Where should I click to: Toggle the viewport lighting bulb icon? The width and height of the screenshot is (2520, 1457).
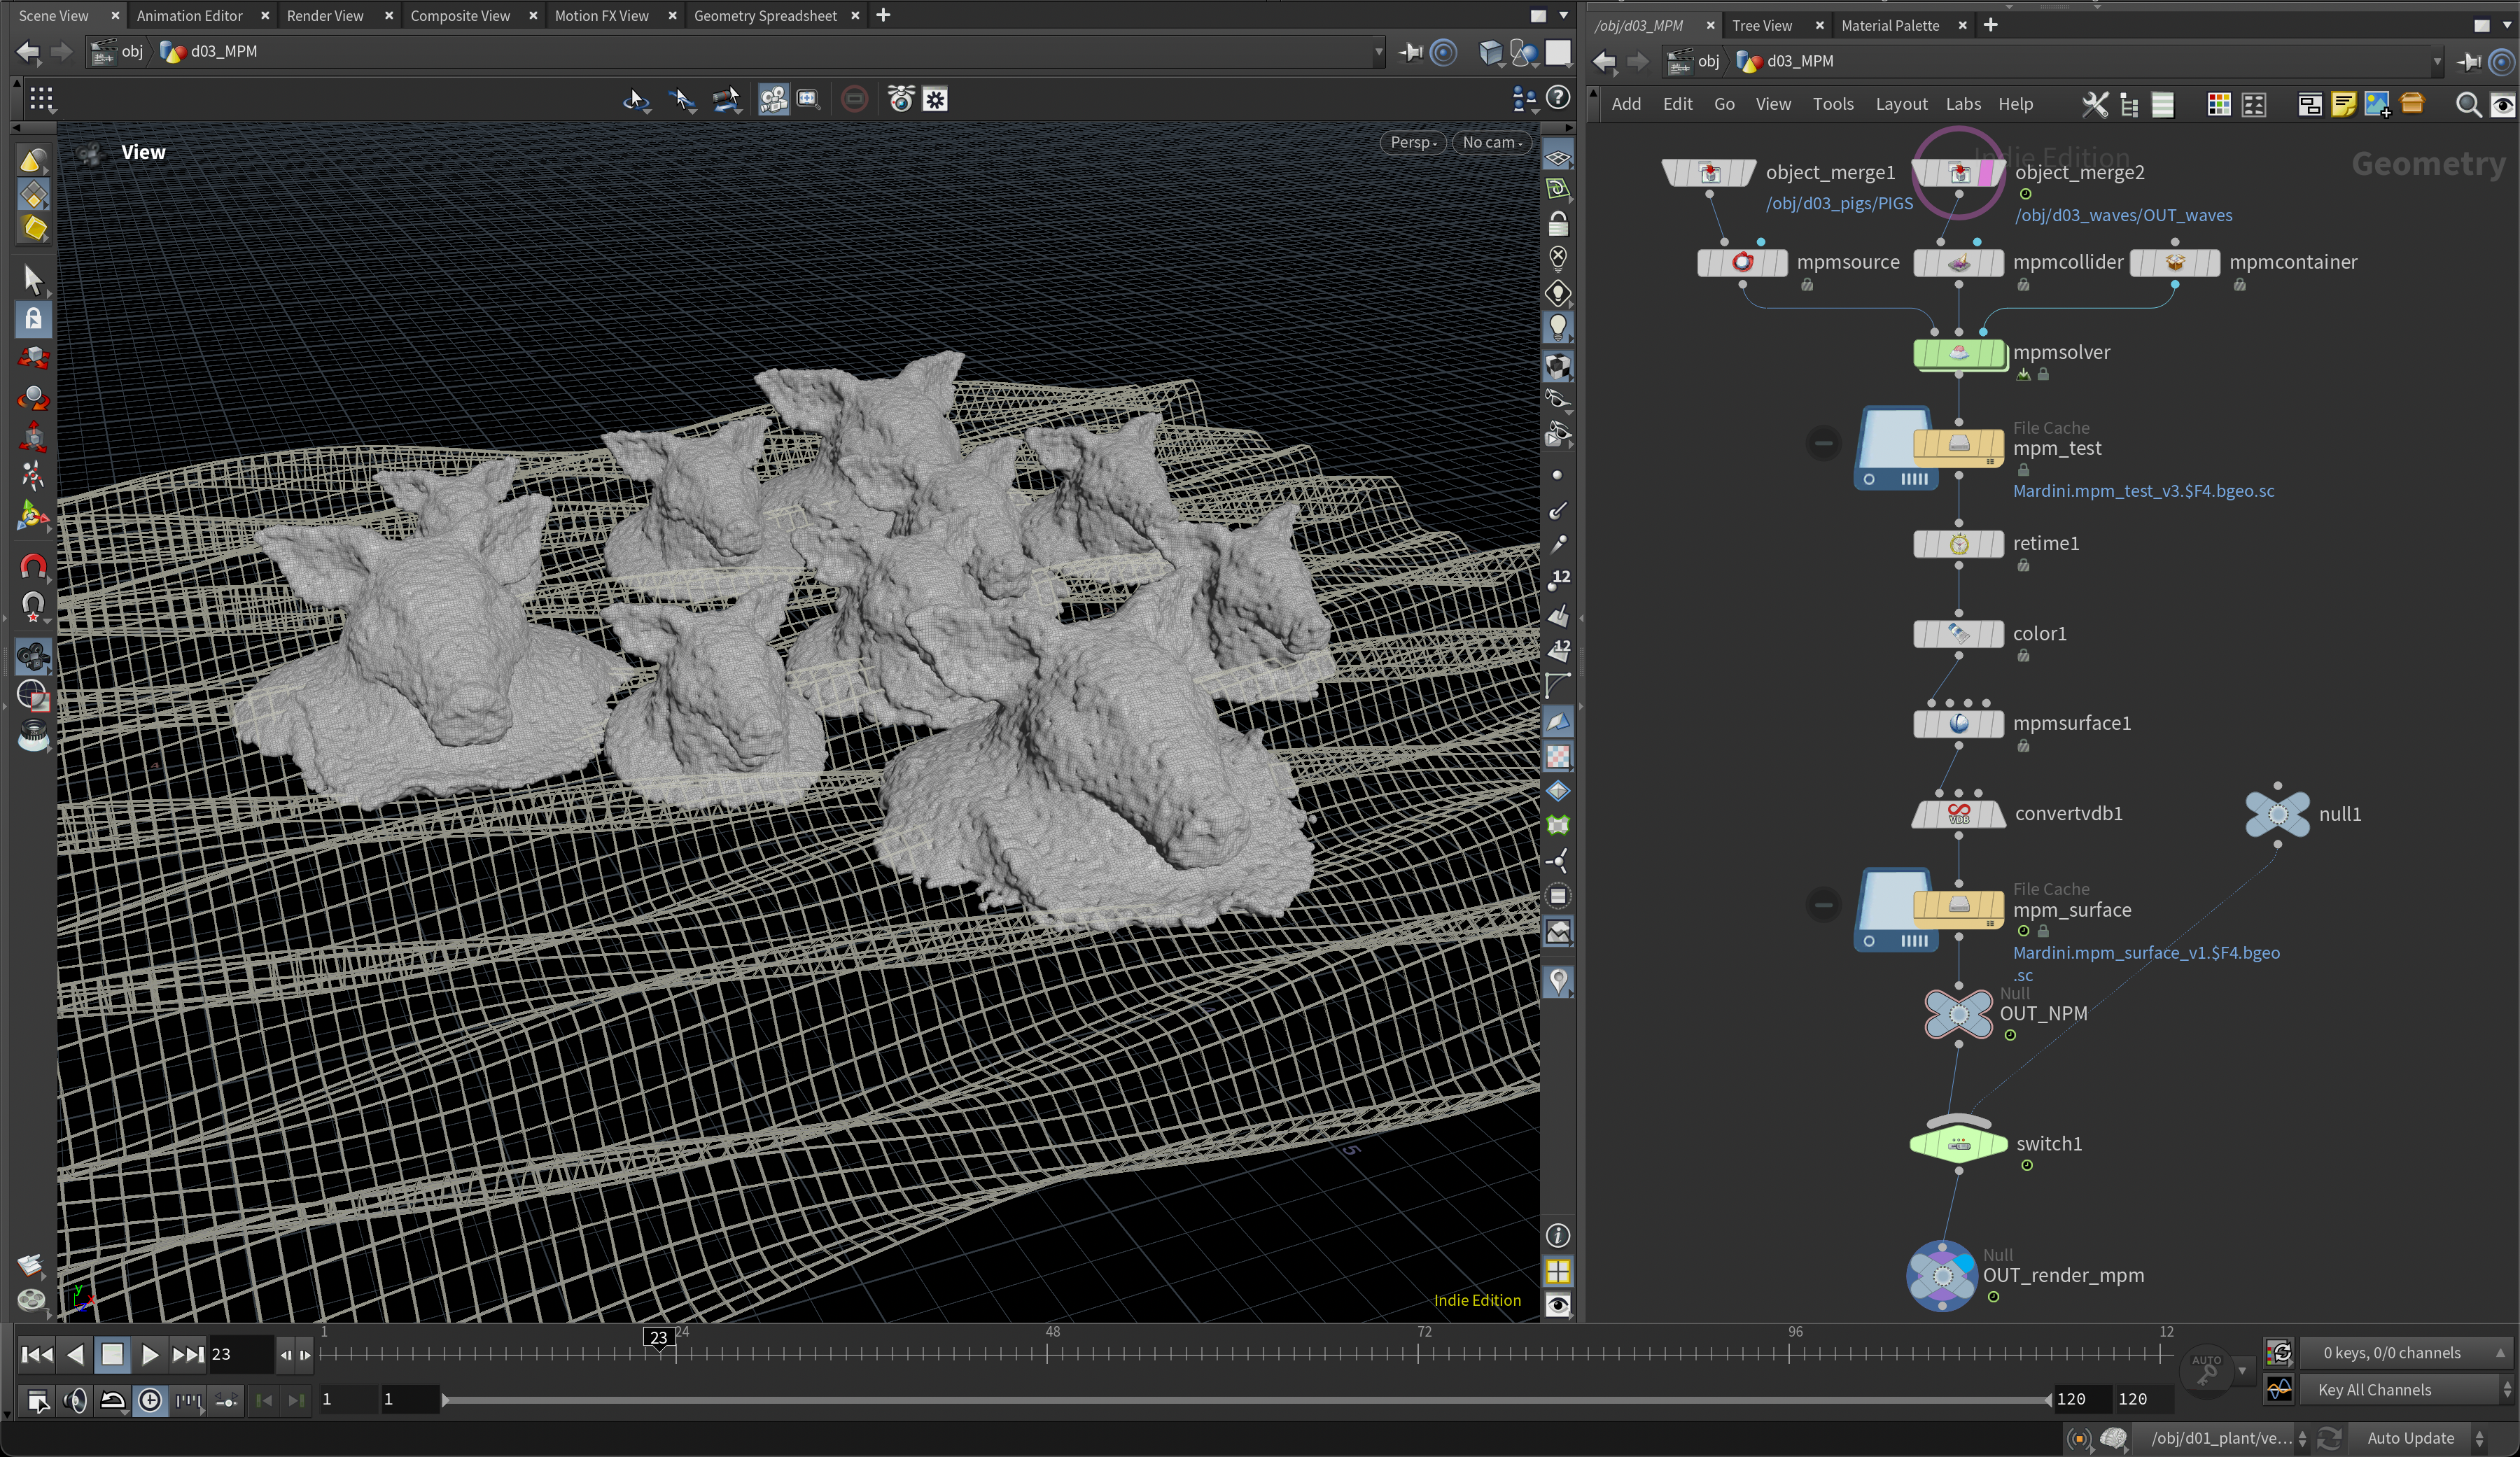point(1557,327)
